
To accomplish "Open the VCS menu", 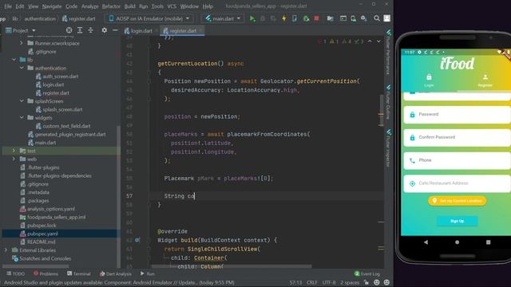I will tap(172, 6).
